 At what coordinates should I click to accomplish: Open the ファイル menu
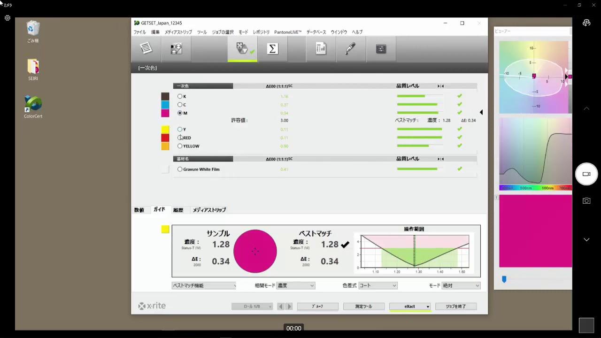[139, 32]
